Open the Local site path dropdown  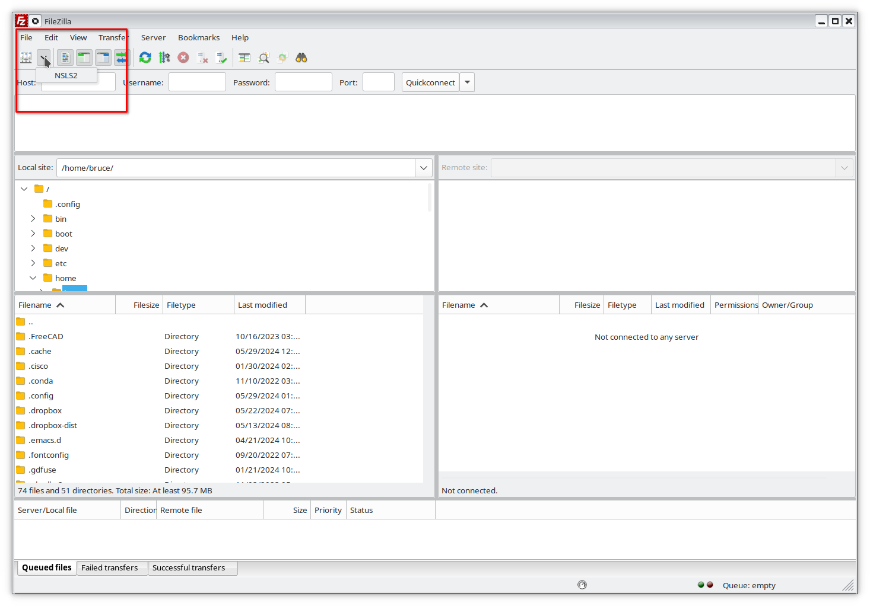[x=424, y=168]
